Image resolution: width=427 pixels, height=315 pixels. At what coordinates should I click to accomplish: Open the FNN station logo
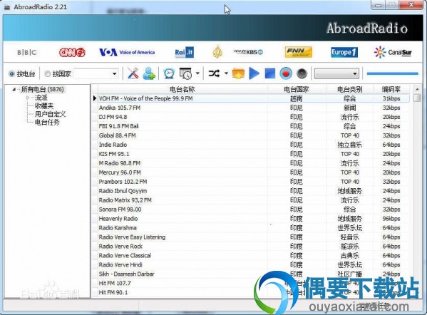point(299,52)
